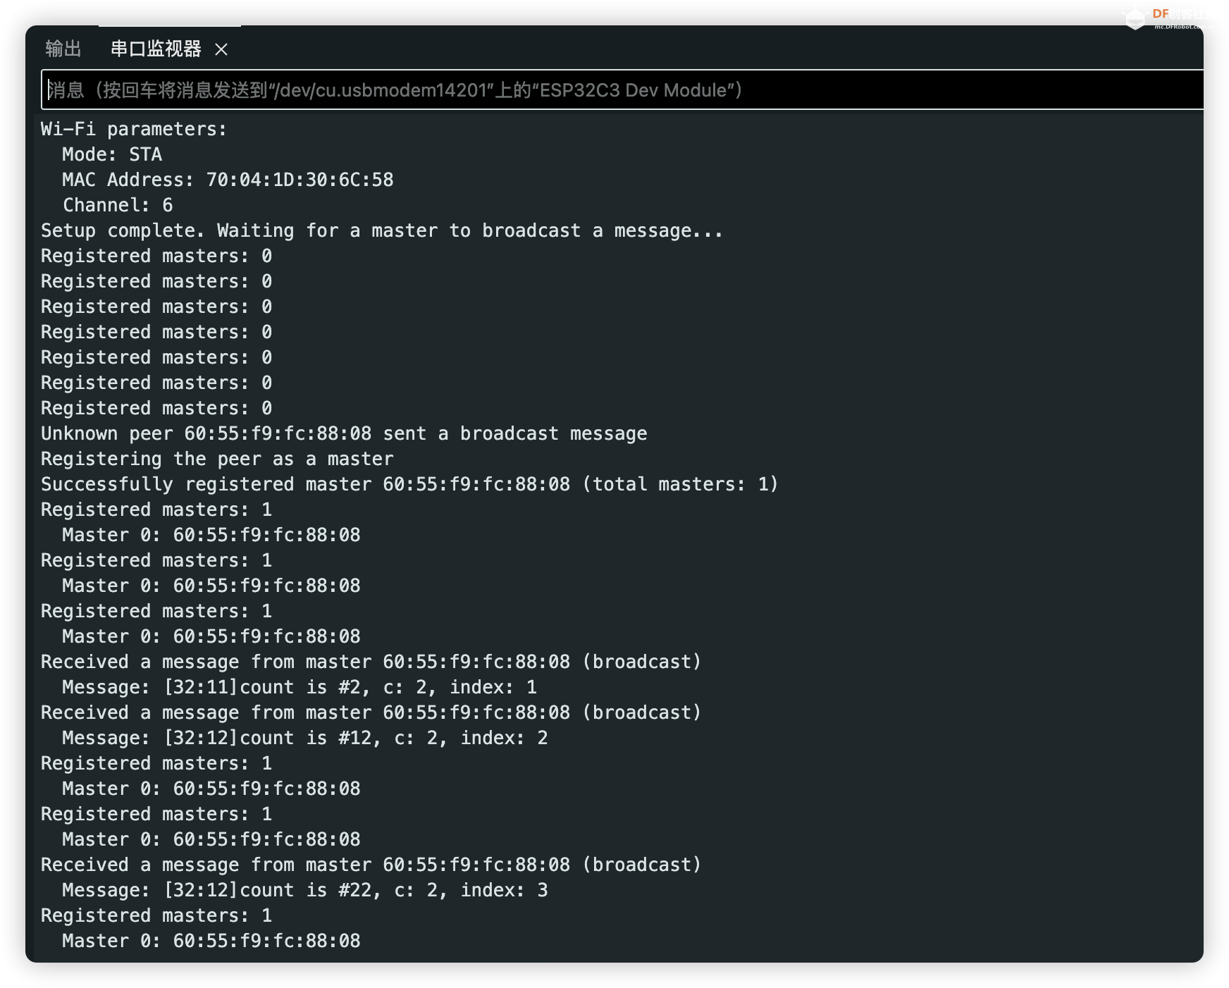Click the first Registered masters: 0 line

[156, 257]
